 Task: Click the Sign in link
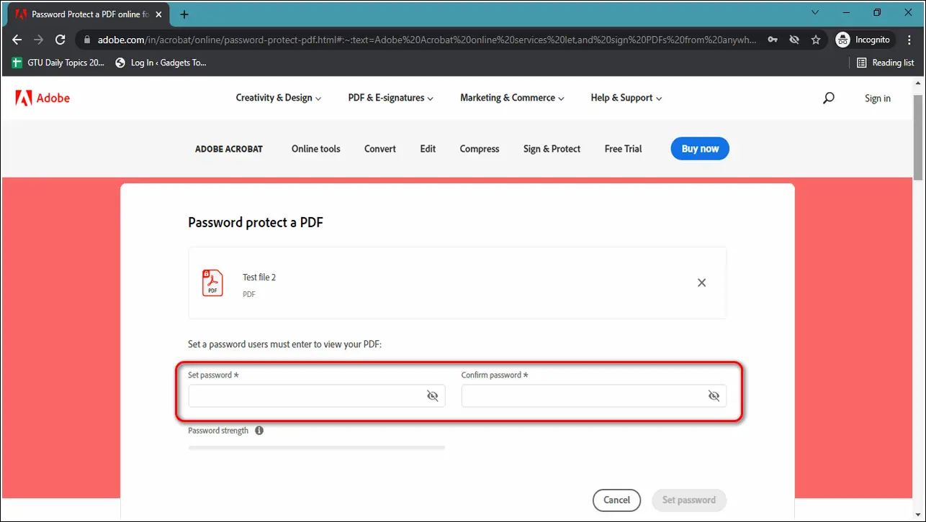[877, 99]
